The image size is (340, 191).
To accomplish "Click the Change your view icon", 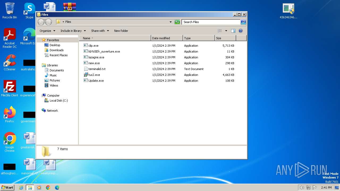I will (219, 31).
